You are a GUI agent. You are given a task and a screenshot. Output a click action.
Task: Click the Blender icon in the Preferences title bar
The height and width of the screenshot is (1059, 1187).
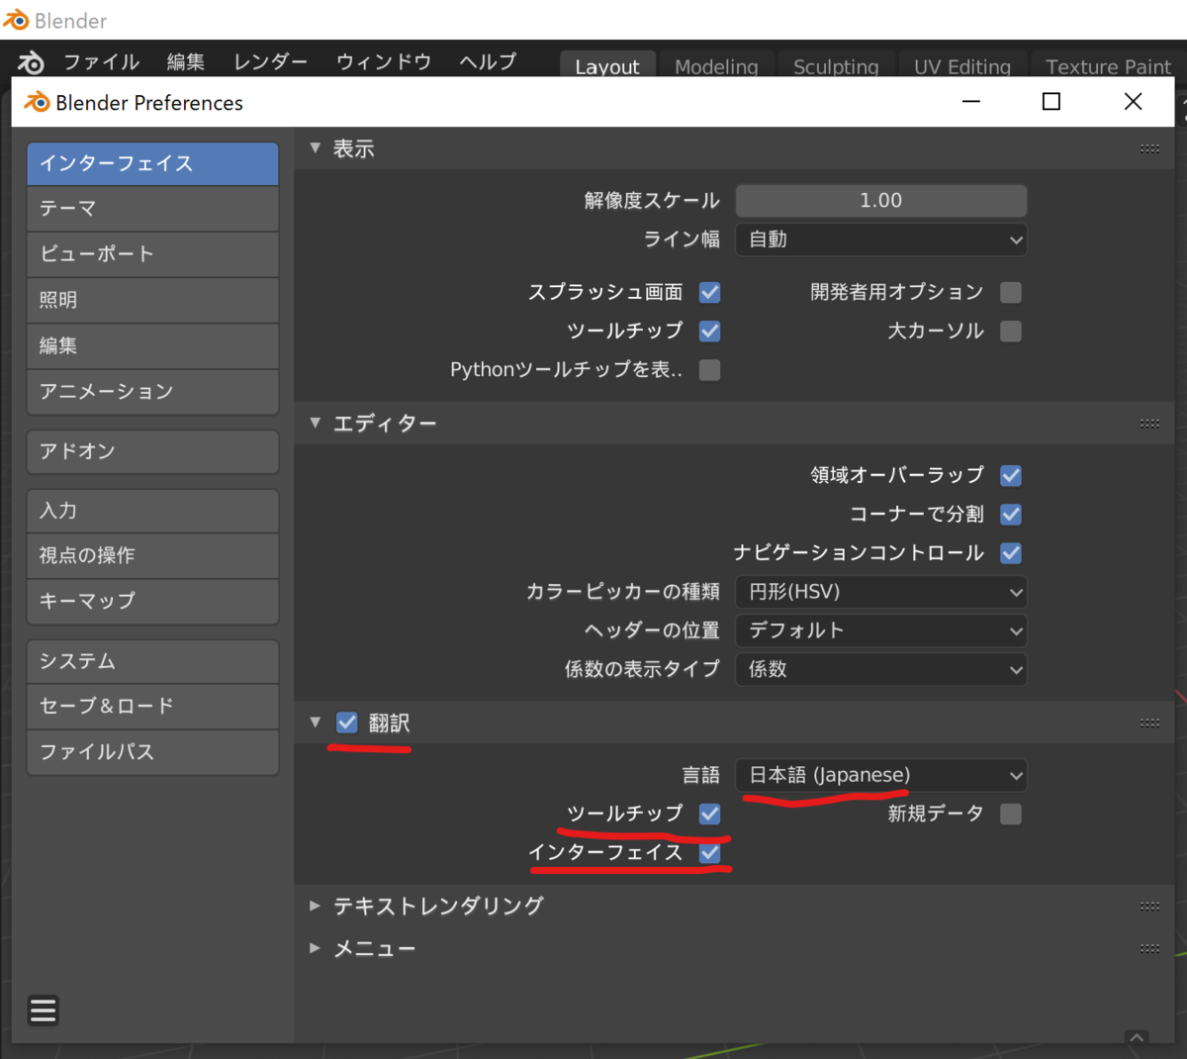pyautogui.click(x=37, y=102)
